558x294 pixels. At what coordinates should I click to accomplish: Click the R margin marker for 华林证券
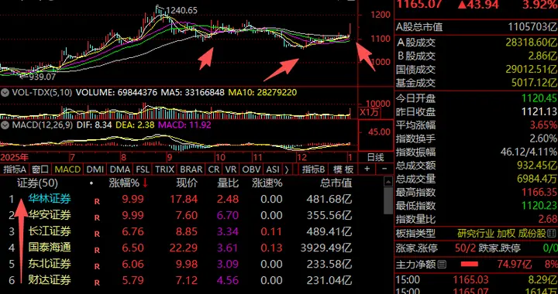tap(97, 201)
